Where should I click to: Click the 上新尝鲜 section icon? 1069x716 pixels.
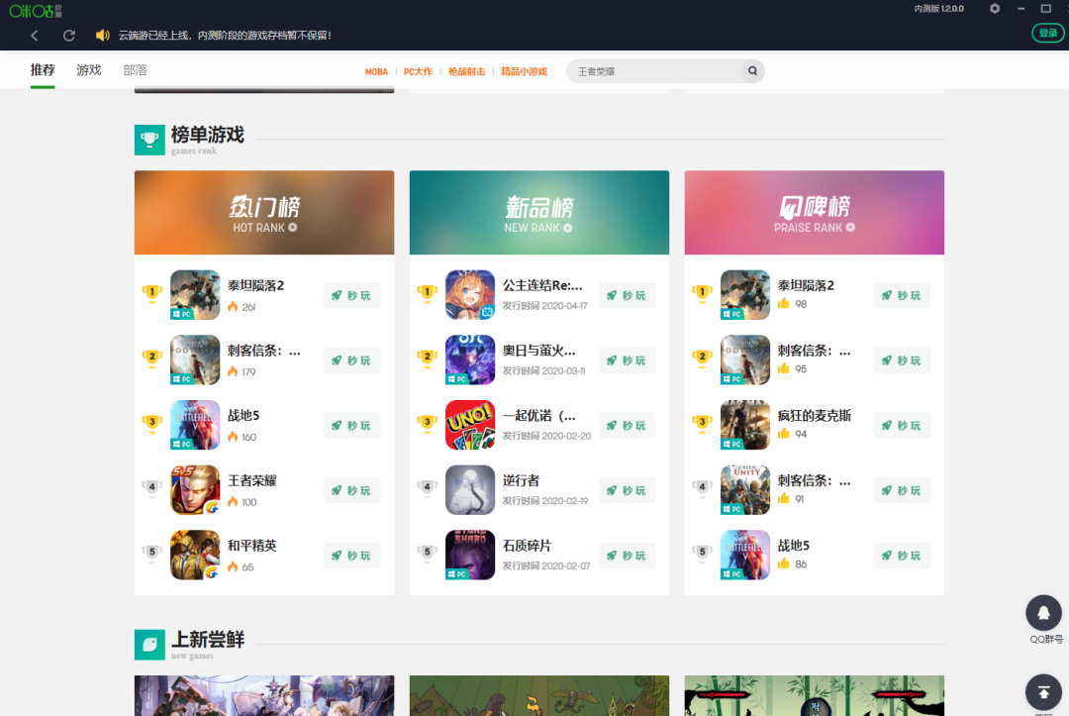click(149, 645)
